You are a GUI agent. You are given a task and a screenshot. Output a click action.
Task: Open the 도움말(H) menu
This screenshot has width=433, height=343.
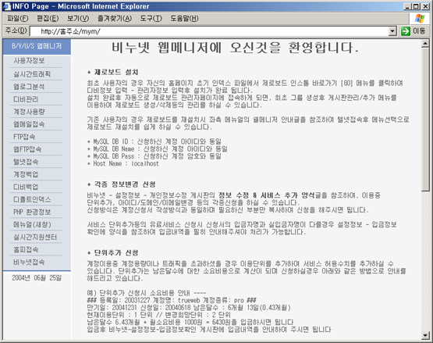click(184, 19)
